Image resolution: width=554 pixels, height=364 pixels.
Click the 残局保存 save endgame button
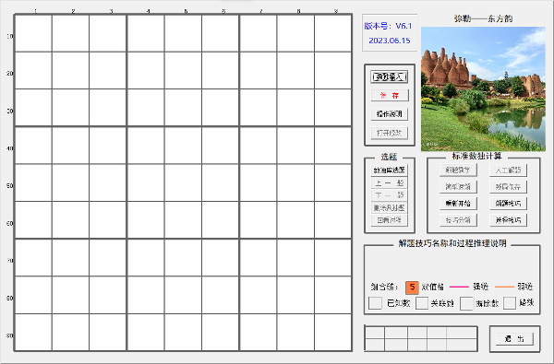(x=508, y=186)
